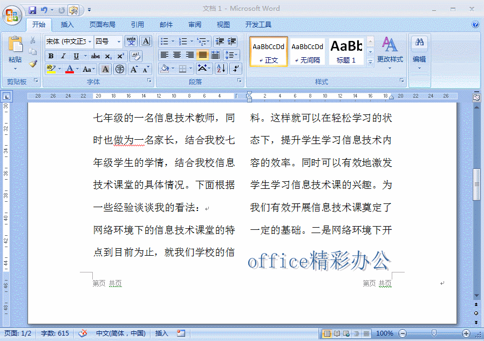Image resolution: width=484 pixels, height=341 pixels.
Task: Click the macro recording status icon
Action: tap(181, 333)
